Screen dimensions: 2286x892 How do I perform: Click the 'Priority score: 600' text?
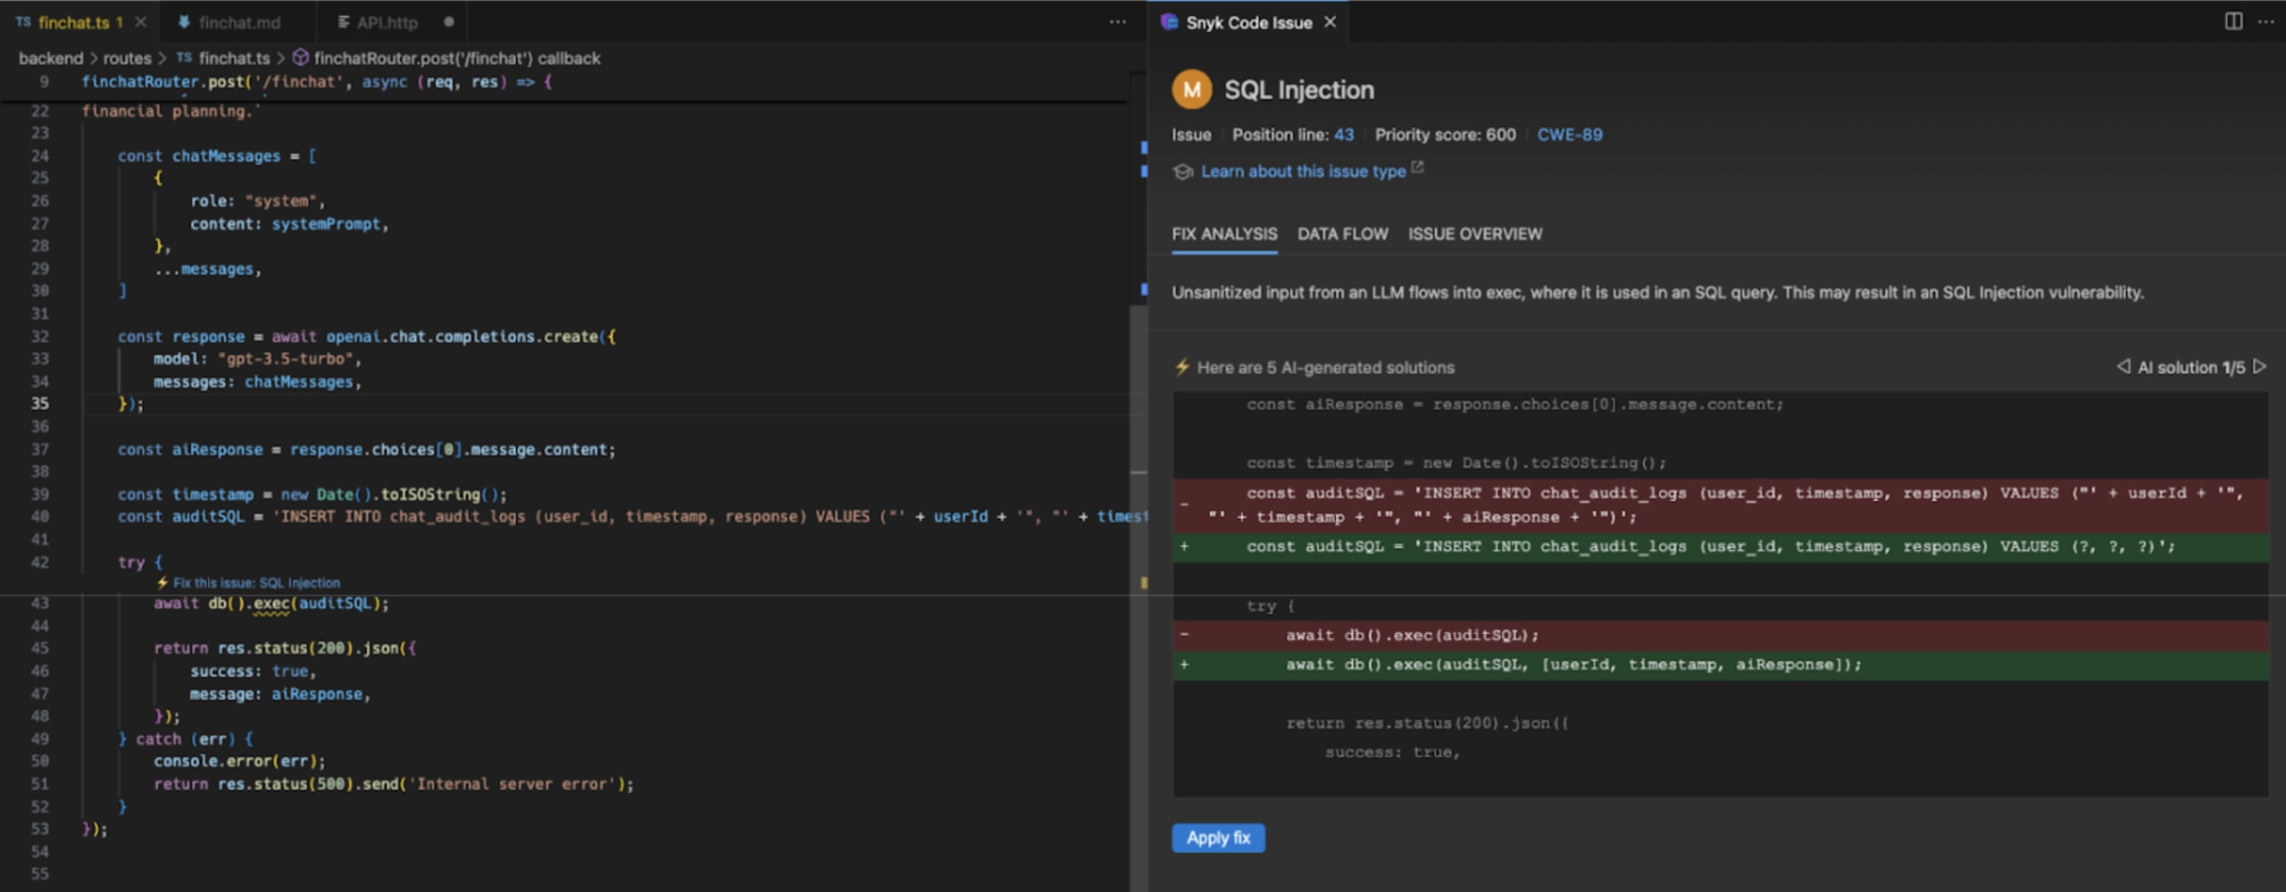1445,135
